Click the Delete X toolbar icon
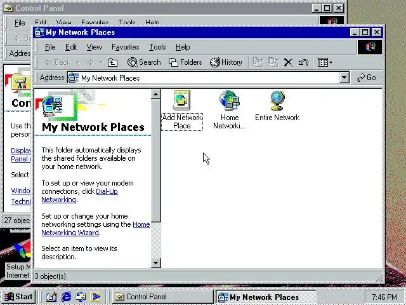 pos(288,62)
